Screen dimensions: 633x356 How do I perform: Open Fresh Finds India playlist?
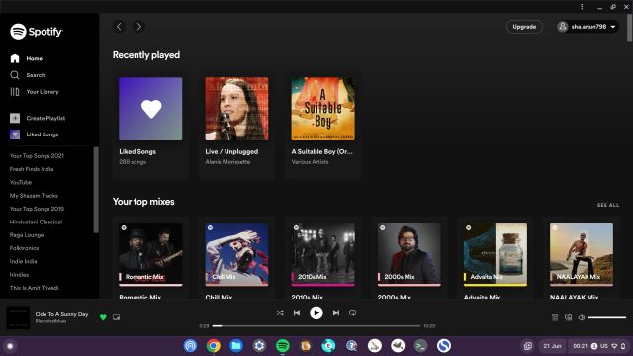point(32,169)
